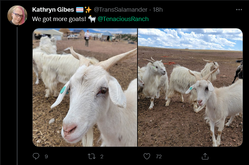
Task: Open the share tweet icon
Action: [205, 156]
